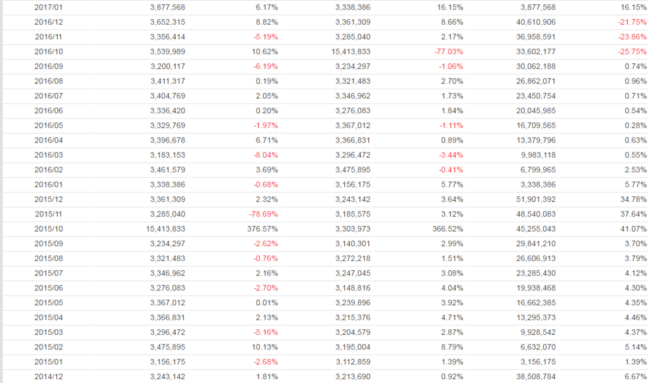Click the red -77.03% value
649x383 pixels.
[446, 51]
